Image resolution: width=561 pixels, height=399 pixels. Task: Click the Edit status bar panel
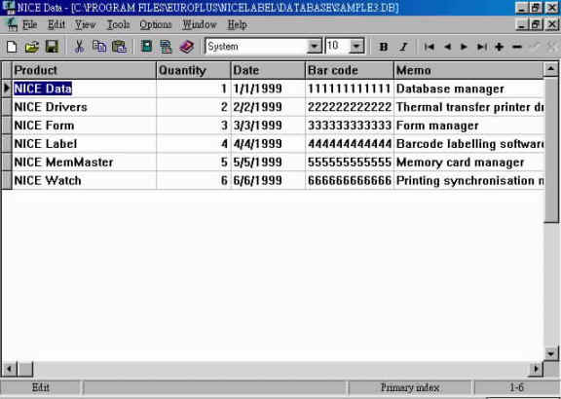coord(41,387)
